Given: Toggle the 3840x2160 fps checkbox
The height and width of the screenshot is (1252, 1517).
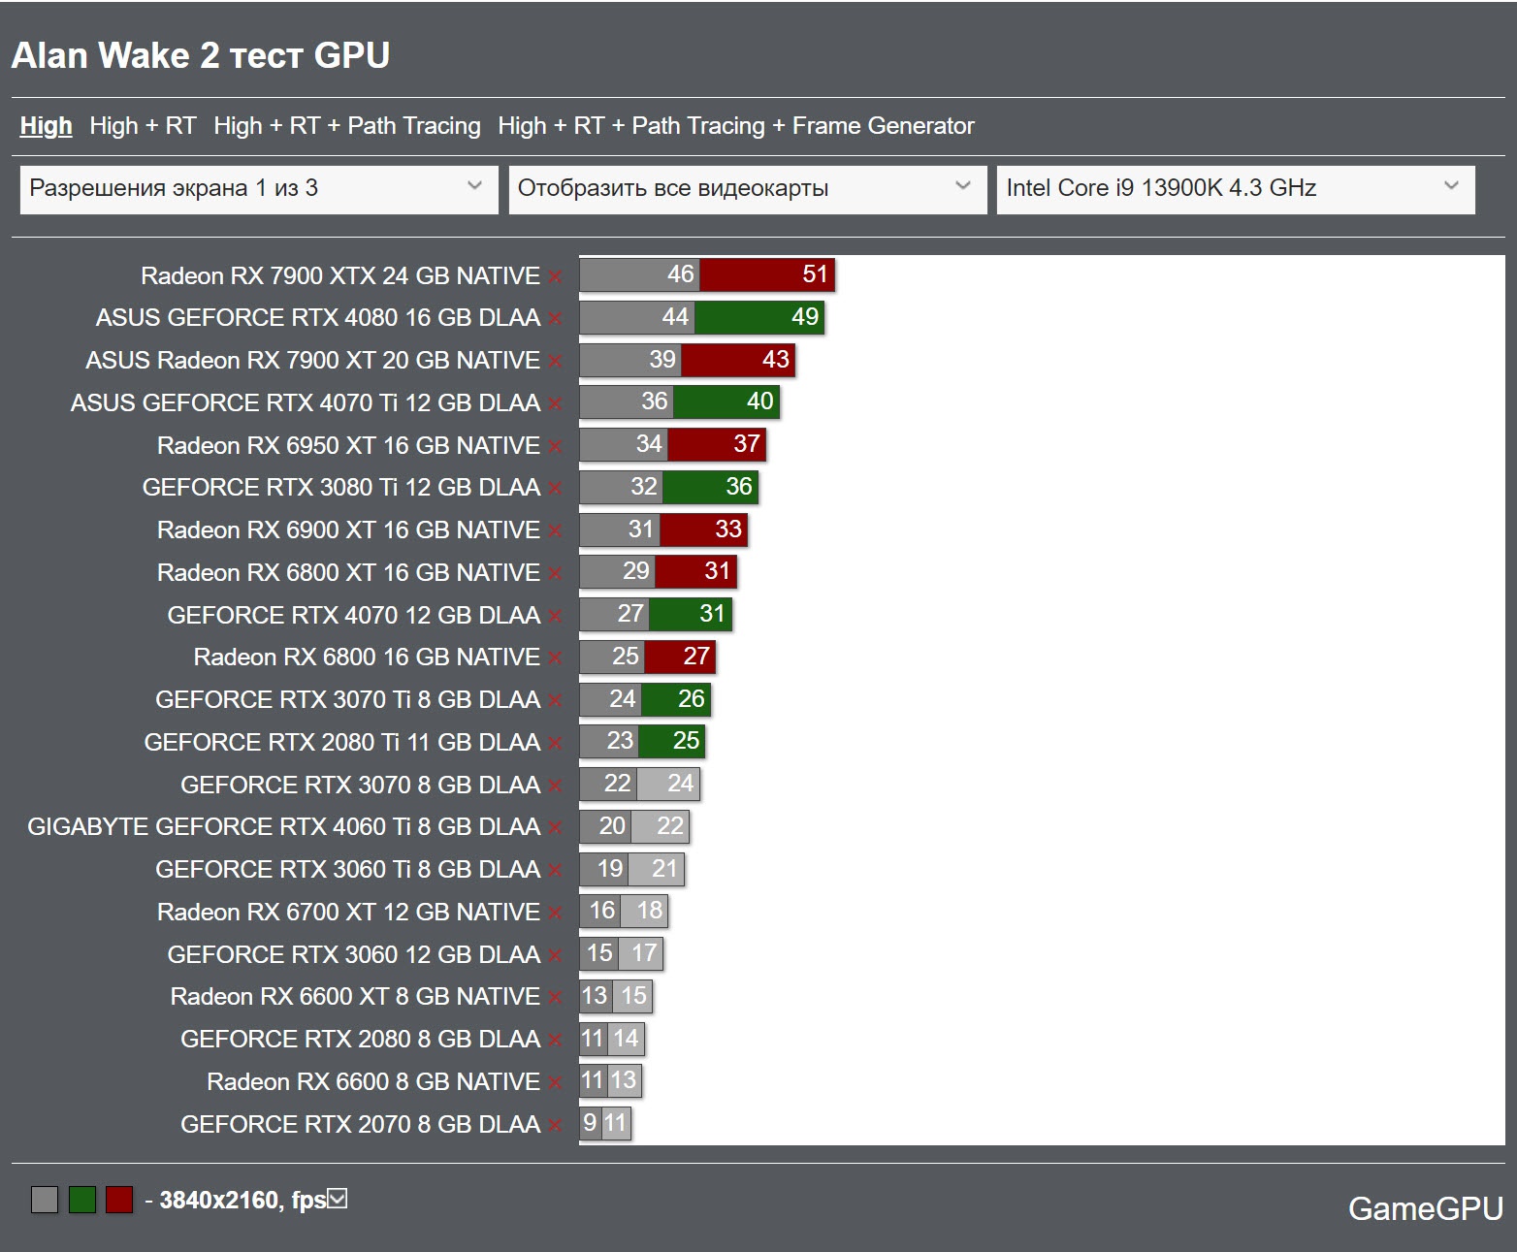Looking at the screenshot, I should click(x=338, y=1199).
